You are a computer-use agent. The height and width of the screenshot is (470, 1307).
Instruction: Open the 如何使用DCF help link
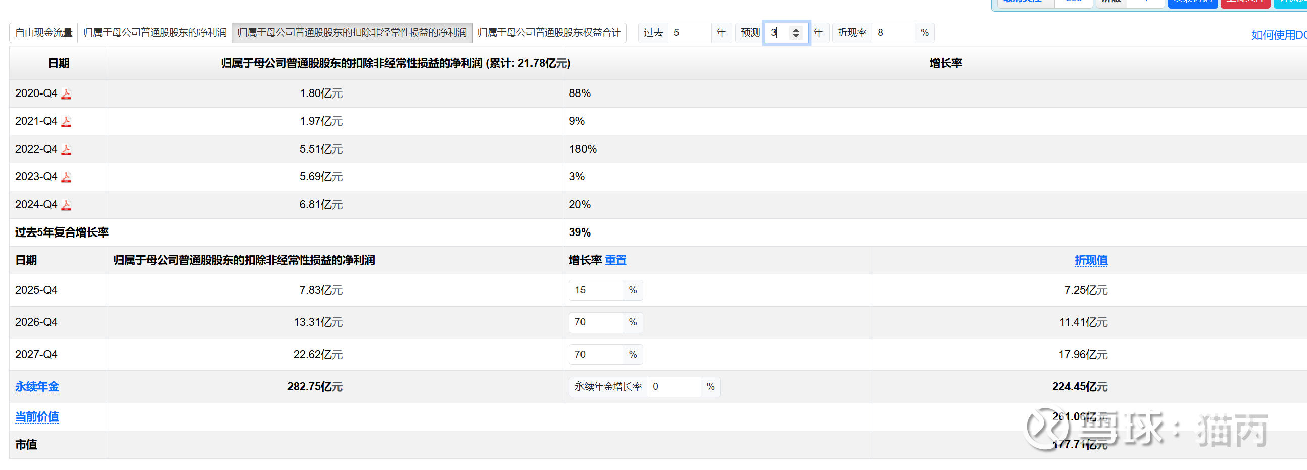click(x=1278, y=35)
